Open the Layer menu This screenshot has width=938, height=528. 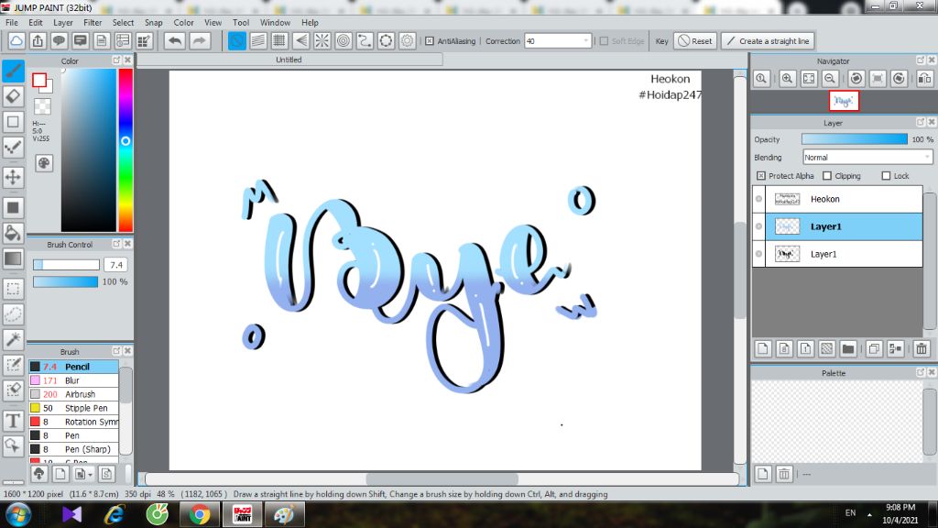(63, 23)
